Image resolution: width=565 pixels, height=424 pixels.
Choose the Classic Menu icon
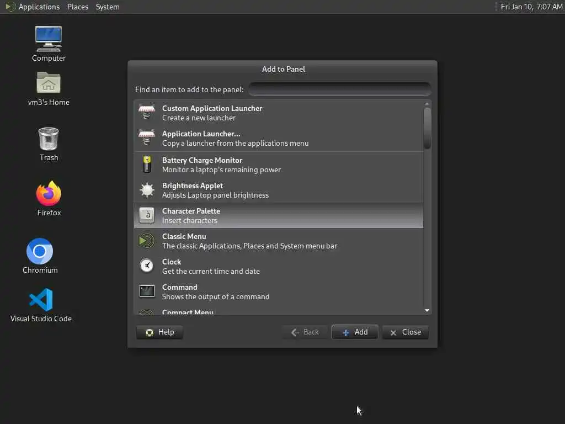click(147, 241)
